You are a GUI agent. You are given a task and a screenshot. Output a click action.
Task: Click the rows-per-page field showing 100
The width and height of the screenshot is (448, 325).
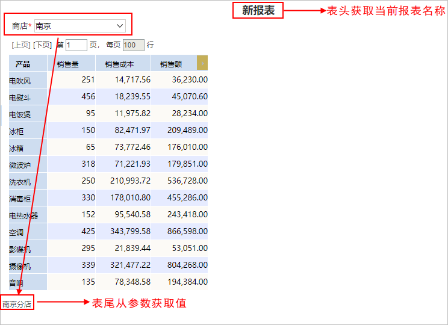pos(134,45)
